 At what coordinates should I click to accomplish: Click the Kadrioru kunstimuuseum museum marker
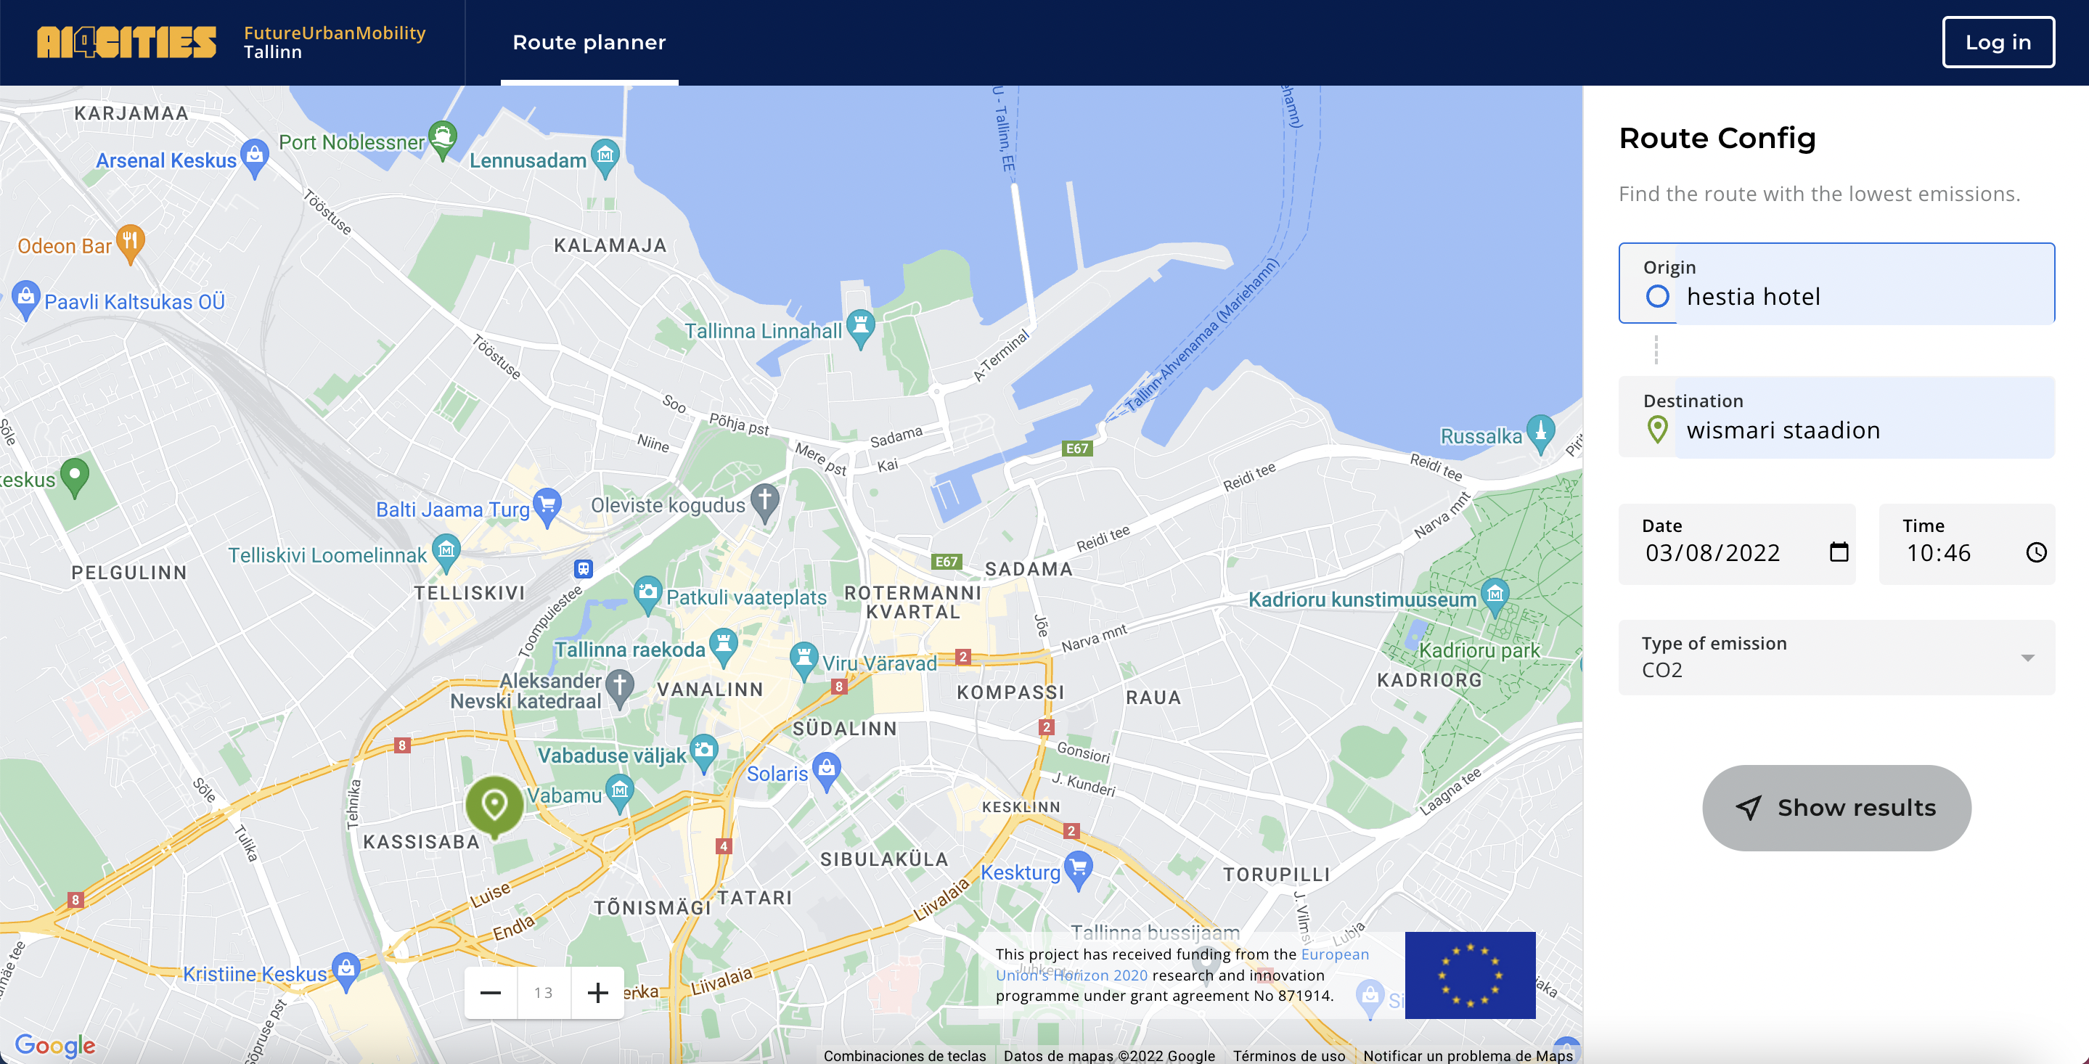1495,594
